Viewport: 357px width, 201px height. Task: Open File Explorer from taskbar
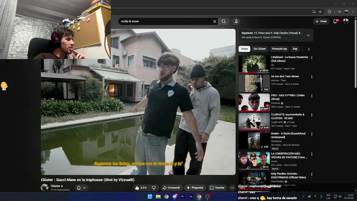tap(158, 197)
